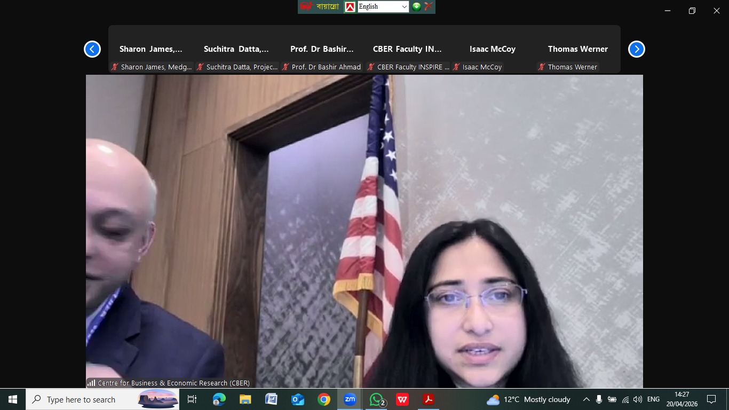This screenshot has width=729, height=410.
Task: Open Adobe Acrobat from the taskbar
Action: click(428, 399)
